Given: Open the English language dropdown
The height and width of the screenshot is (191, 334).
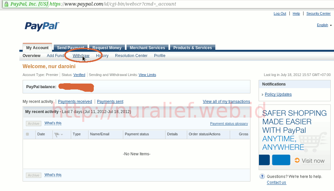Looking at the screenshot, I should coord(324,25).
